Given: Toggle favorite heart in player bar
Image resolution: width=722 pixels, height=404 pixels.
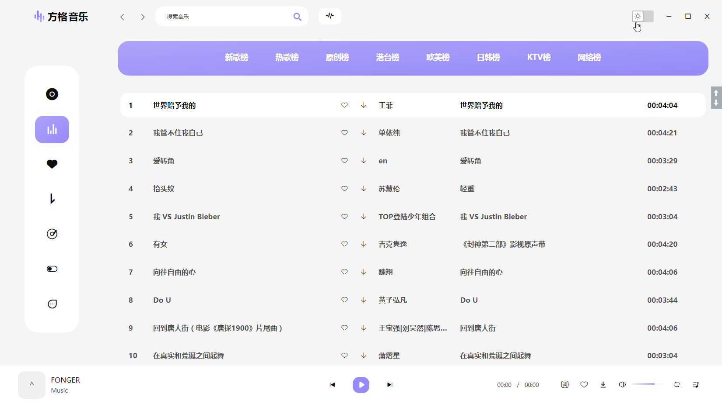Looking at the screenshot, I should tap(584, 385).
